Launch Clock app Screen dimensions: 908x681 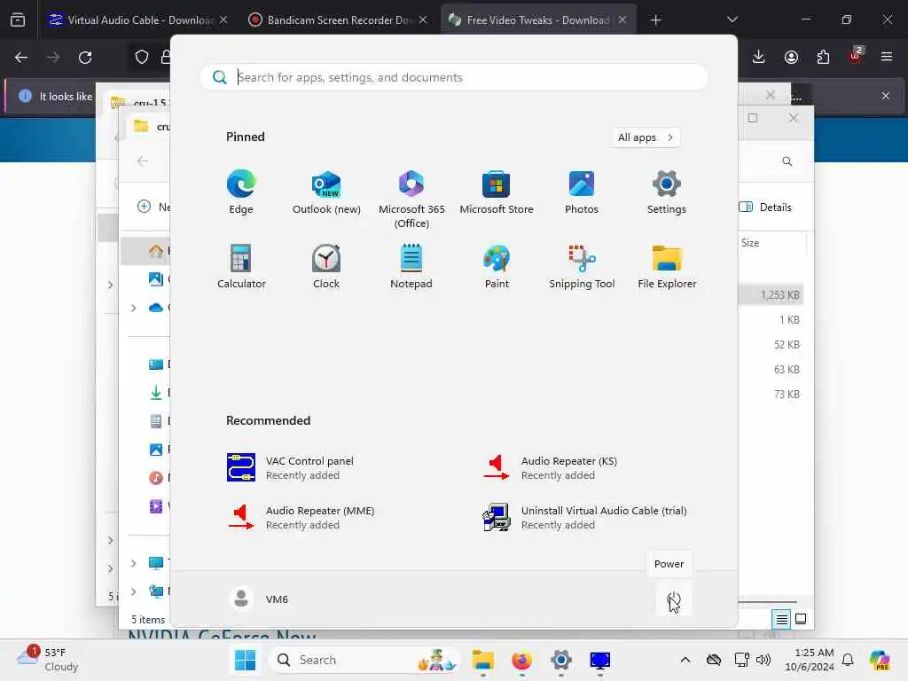click(x=326, y=266)
